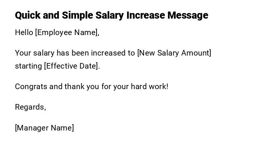The width and height of the screenshot is (261, 151).
Task: Click the word "starting" in the body text
Action: coord(28,66)
